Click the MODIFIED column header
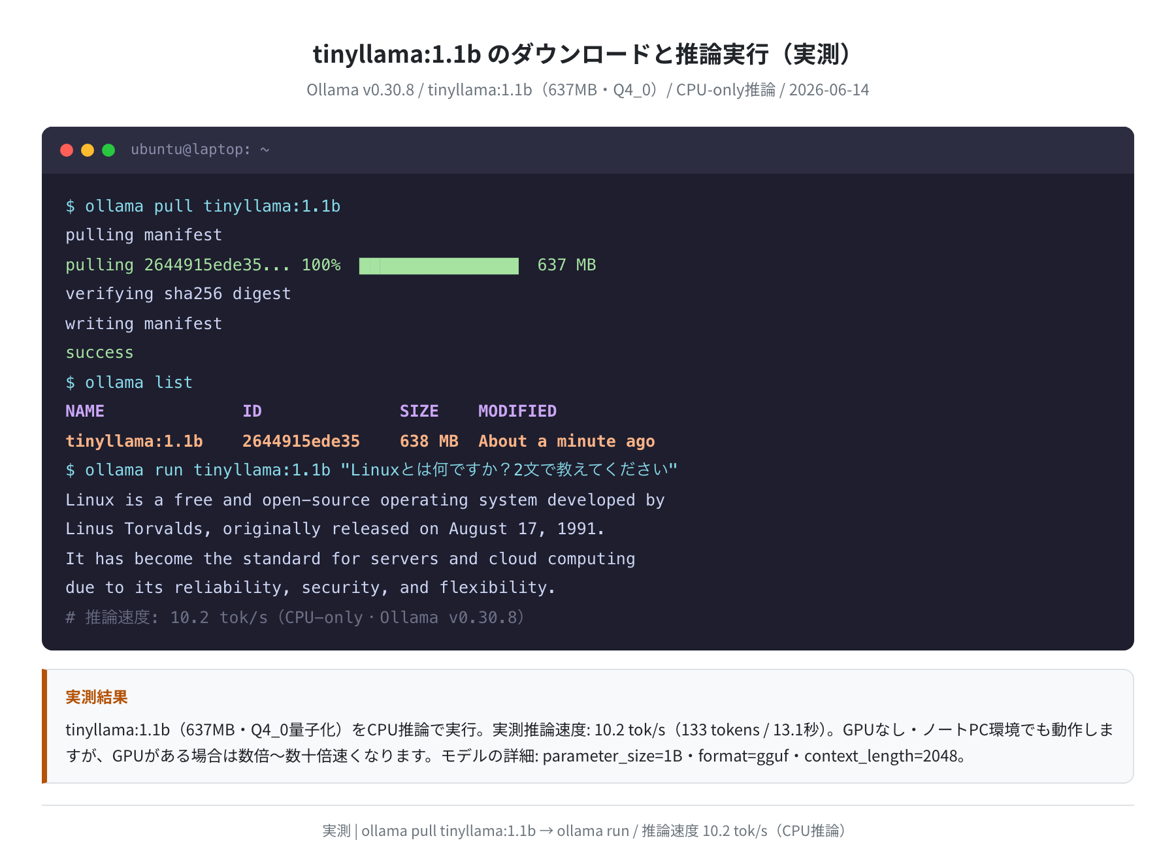Screen dimensions: 1176x866 pos(517,411)
